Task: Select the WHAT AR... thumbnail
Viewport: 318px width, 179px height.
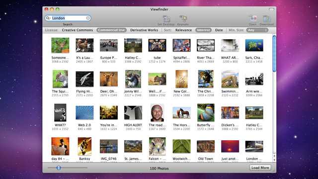Action: [230, 45]
